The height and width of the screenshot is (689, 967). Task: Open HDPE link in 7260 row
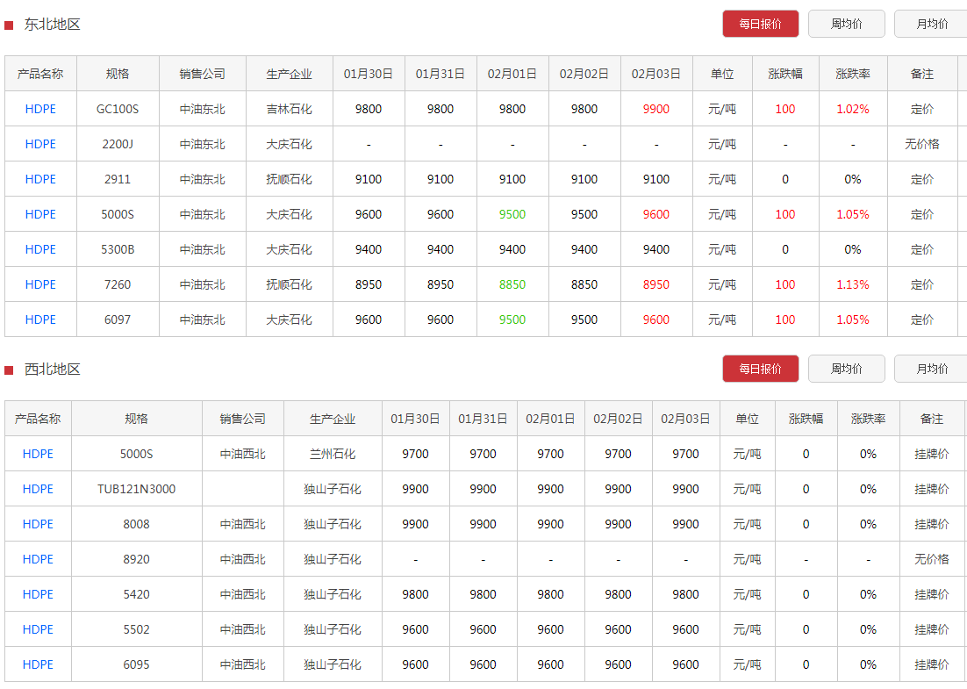40,285
